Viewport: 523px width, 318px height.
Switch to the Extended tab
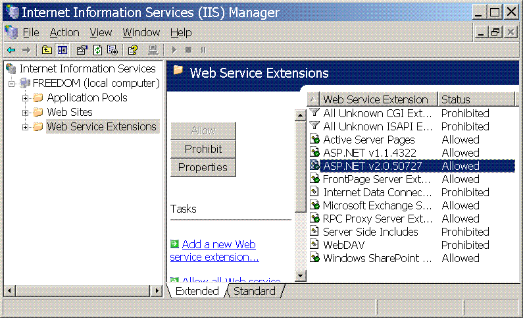[197, 291]
